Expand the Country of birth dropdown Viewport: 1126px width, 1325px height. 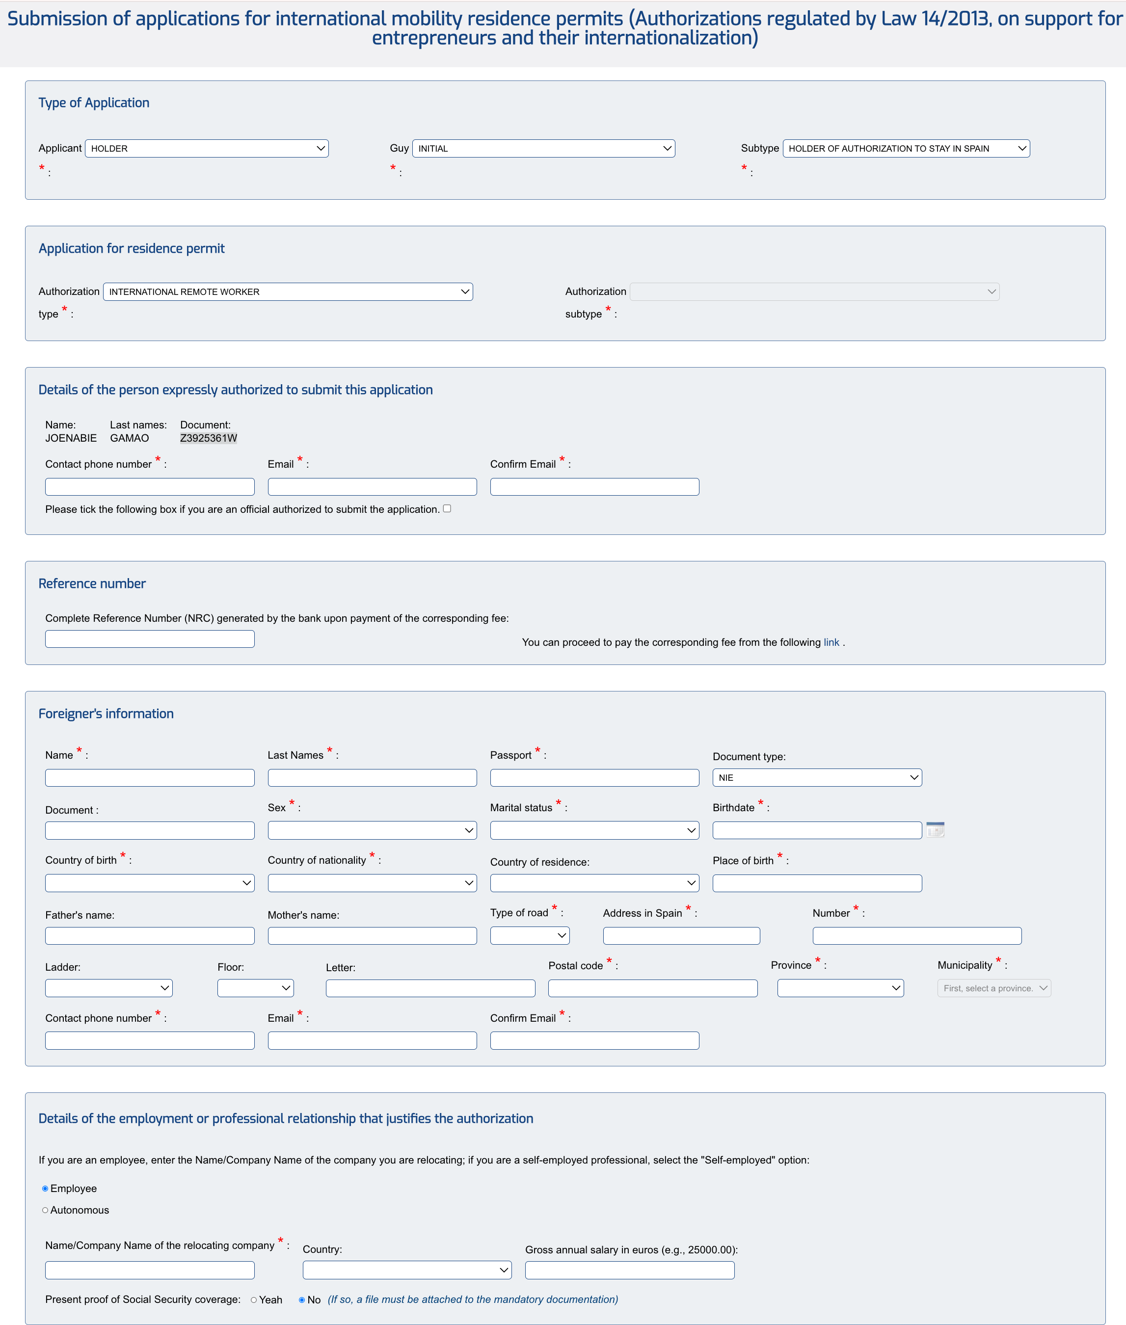[x=149, y=883]
